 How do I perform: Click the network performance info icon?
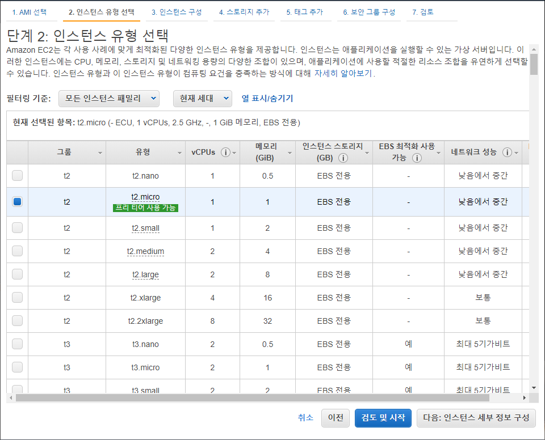[x=507, y=152]
